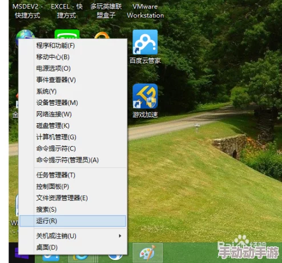Open 程序和功能(F) from the menu
Screen dimensions: 282x263
tap(72, 46)
